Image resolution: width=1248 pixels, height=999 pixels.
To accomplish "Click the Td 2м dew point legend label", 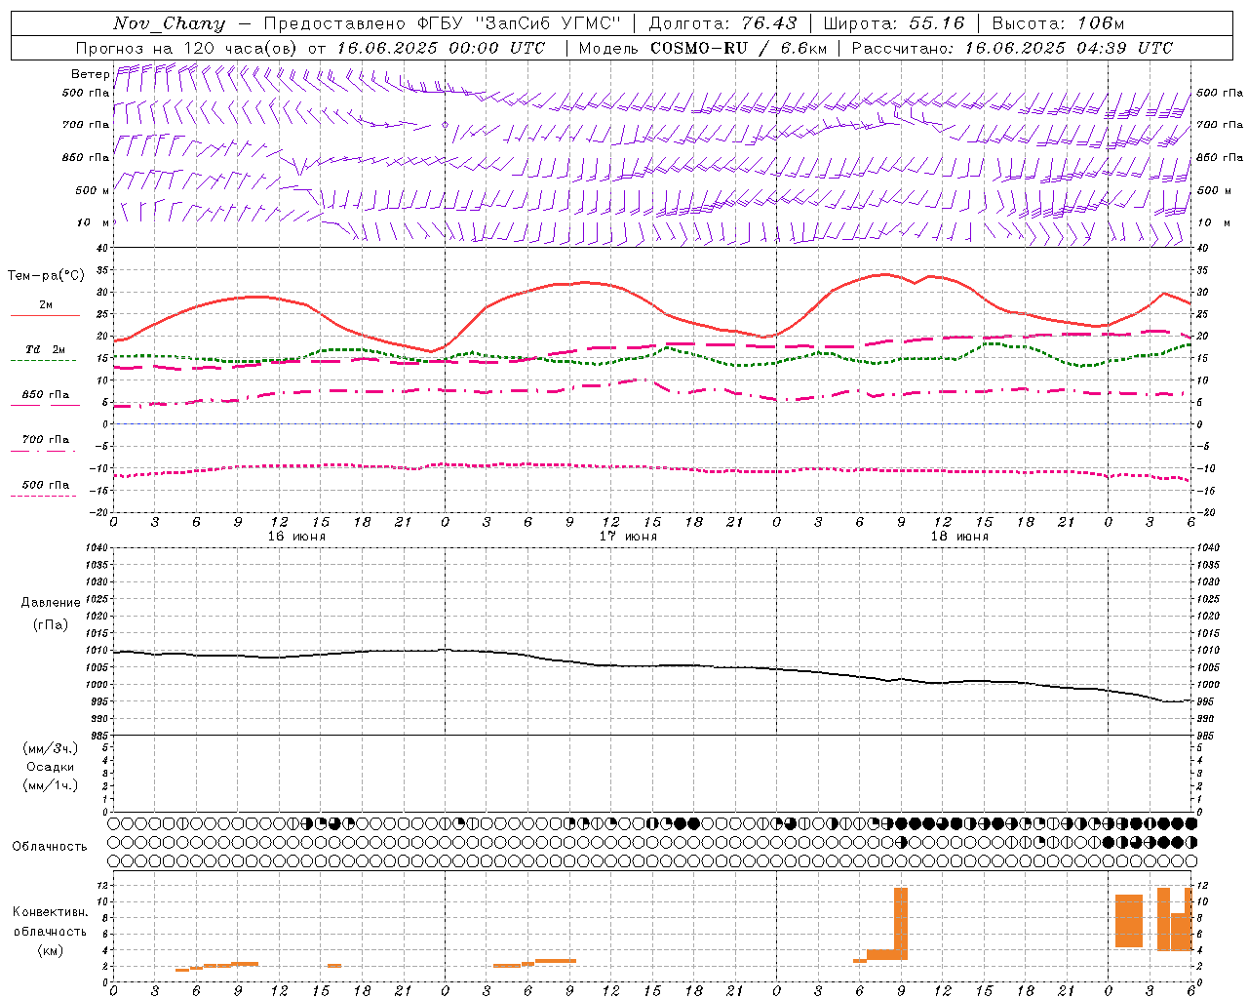I will [46, 349].
